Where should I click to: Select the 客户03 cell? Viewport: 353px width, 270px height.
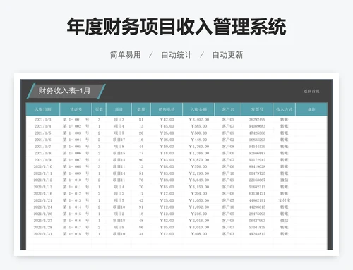228,234
